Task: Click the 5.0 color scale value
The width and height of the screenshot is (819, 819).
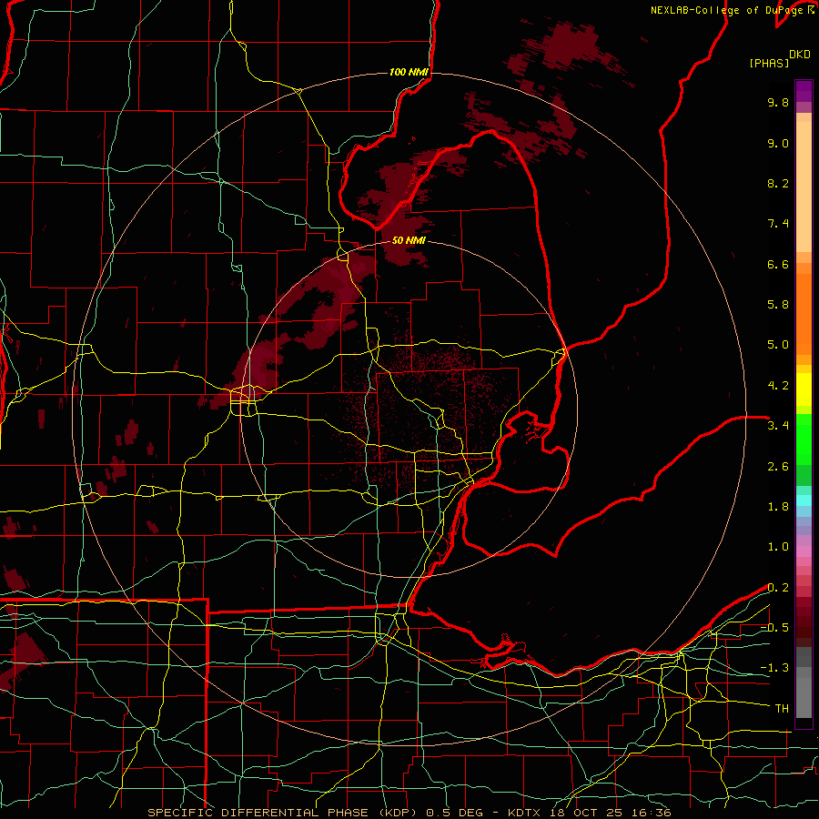Action: coord(778,345)
